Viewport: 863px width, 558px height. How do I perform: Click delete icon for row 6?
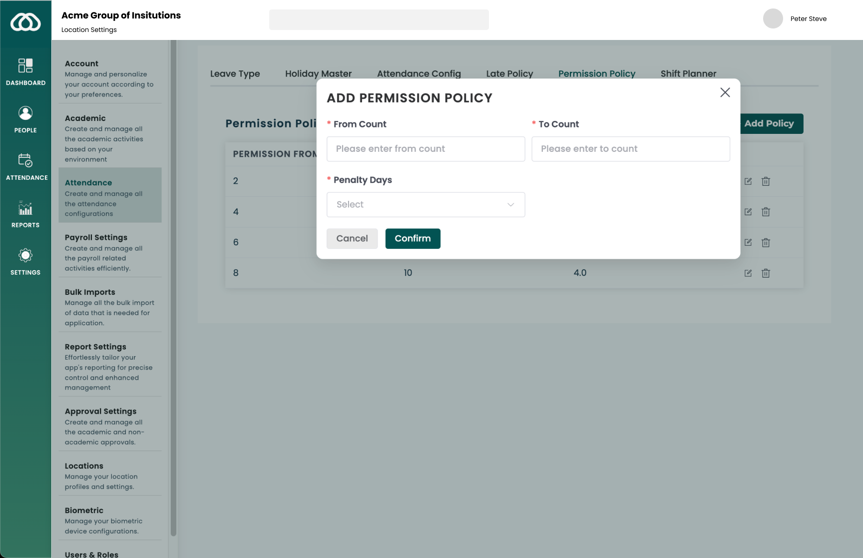point(766,243)
